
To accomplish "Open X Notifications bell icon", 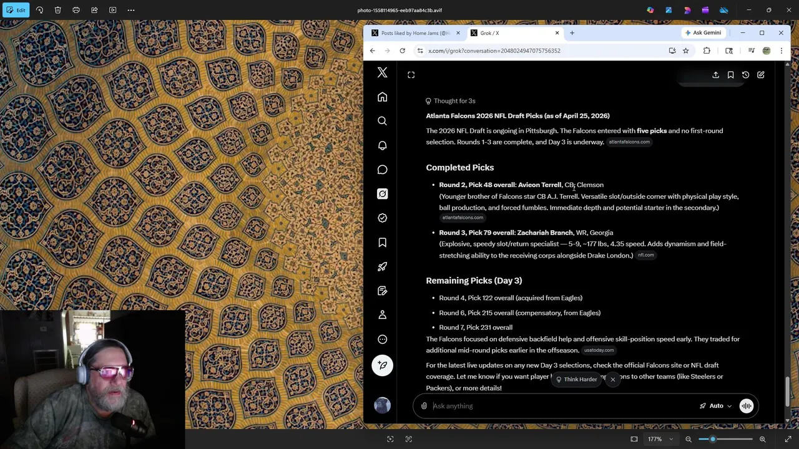I will click(382, 145).
